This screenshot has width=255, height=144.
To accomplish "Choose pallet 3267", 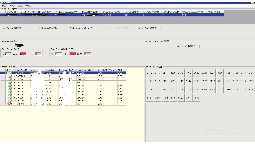I will [x=157, y=98].
